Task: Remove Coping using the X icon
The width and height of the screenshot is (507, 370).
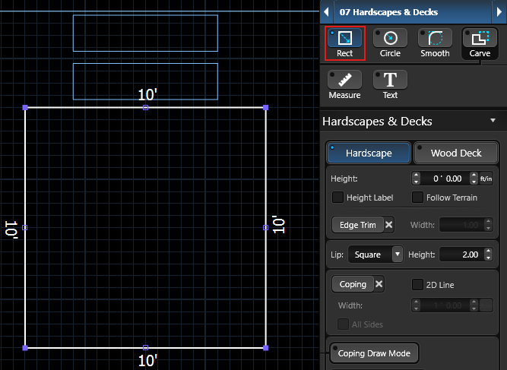Action: point(379,284)
